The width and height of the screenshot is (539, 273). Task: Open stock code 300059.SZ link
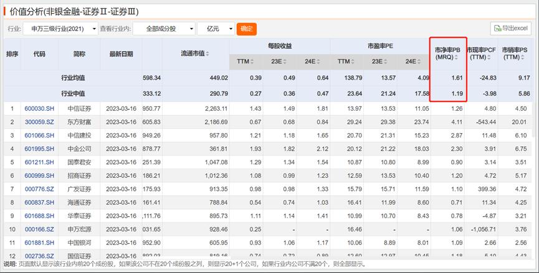tap(39, 122)
